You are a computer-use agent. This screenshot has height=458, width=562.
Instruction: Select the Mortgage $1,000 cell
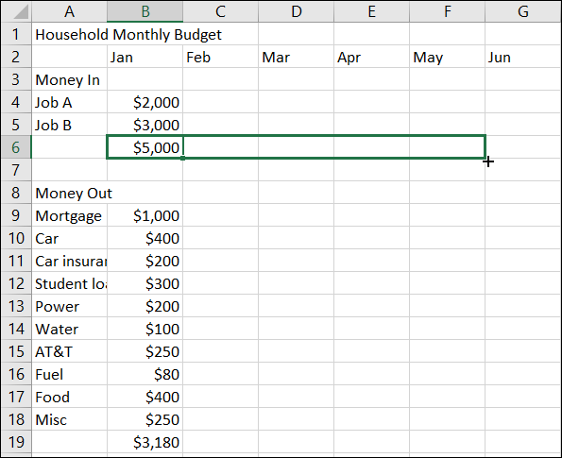click(145, 215)
